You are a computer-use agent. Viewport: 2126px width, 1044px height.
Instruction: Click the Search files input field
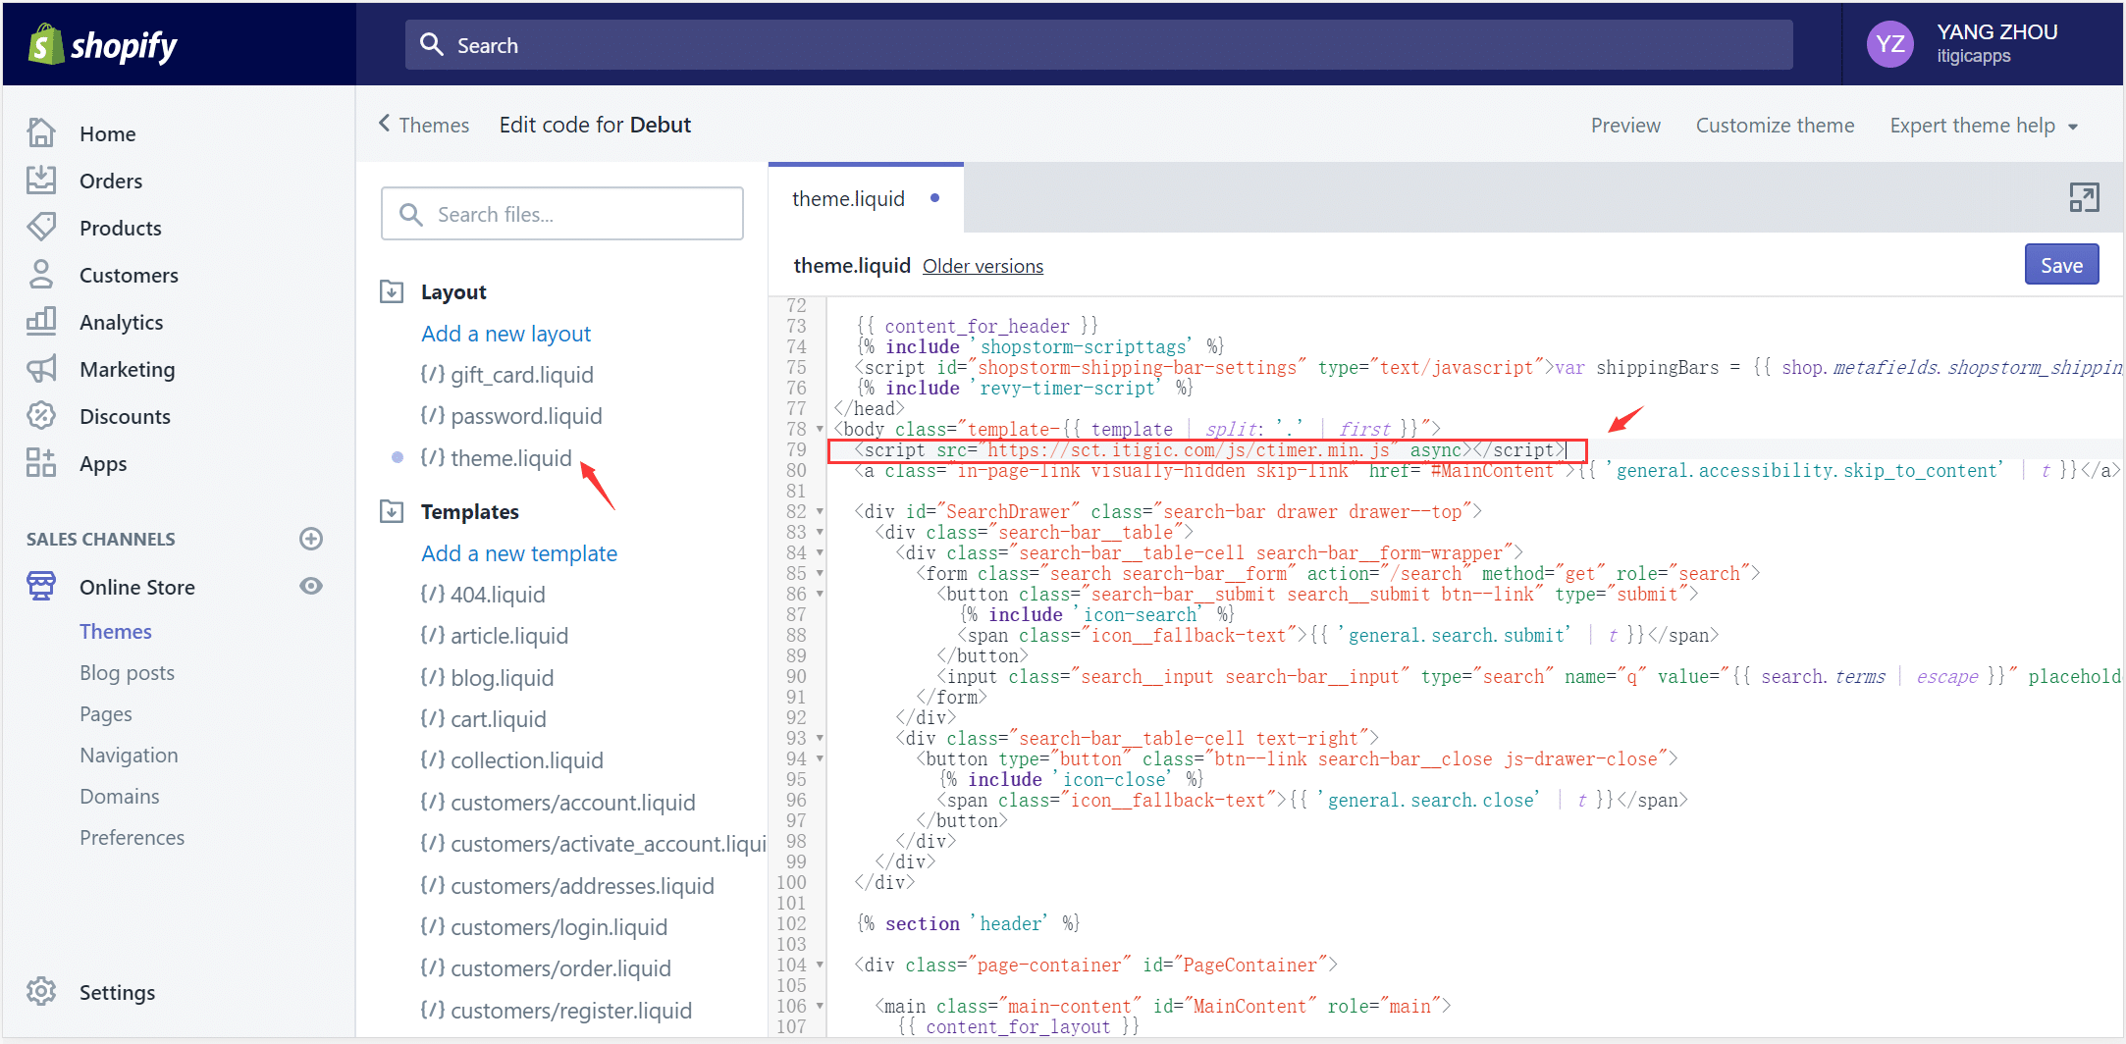click(562, 214)
